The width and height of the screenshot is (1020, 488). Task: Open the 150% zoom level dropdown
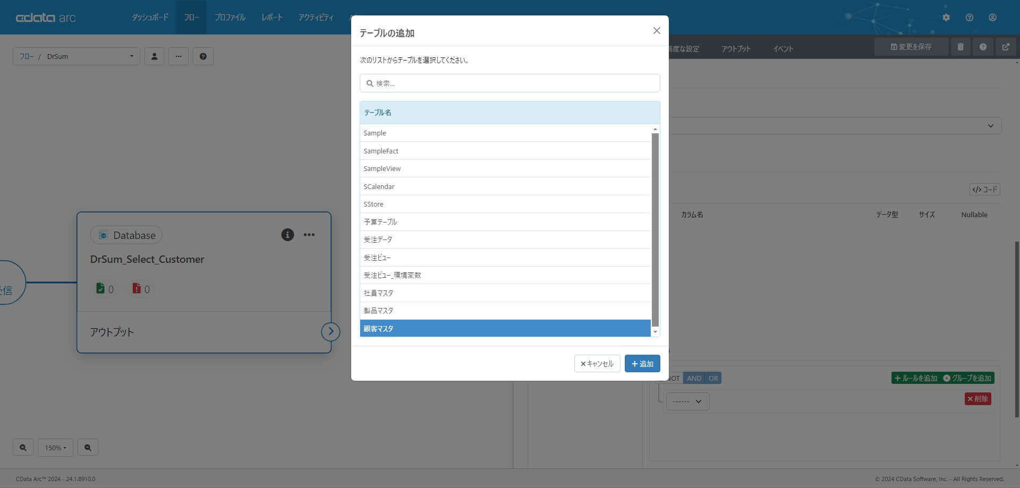tap(55, 447)
